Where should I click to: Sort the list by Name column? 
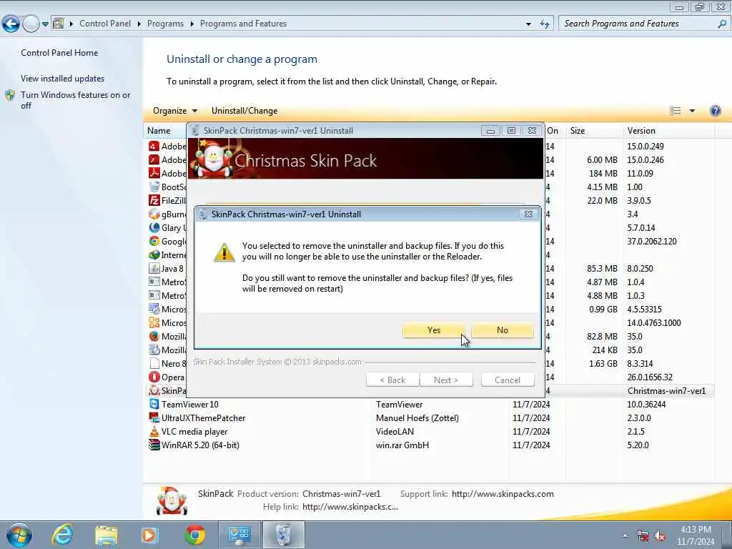click(159, 131)
